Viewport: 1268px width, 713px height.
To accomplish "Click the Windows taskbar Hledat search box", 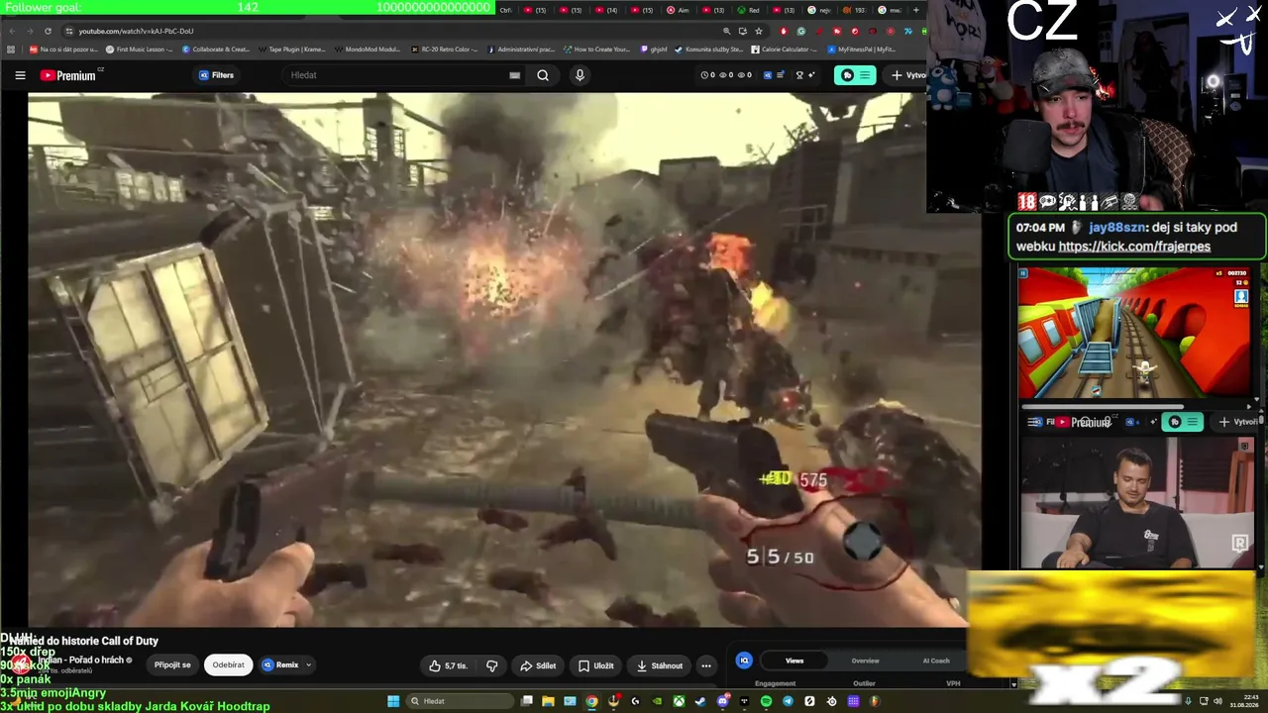I will tap(460, 701).
